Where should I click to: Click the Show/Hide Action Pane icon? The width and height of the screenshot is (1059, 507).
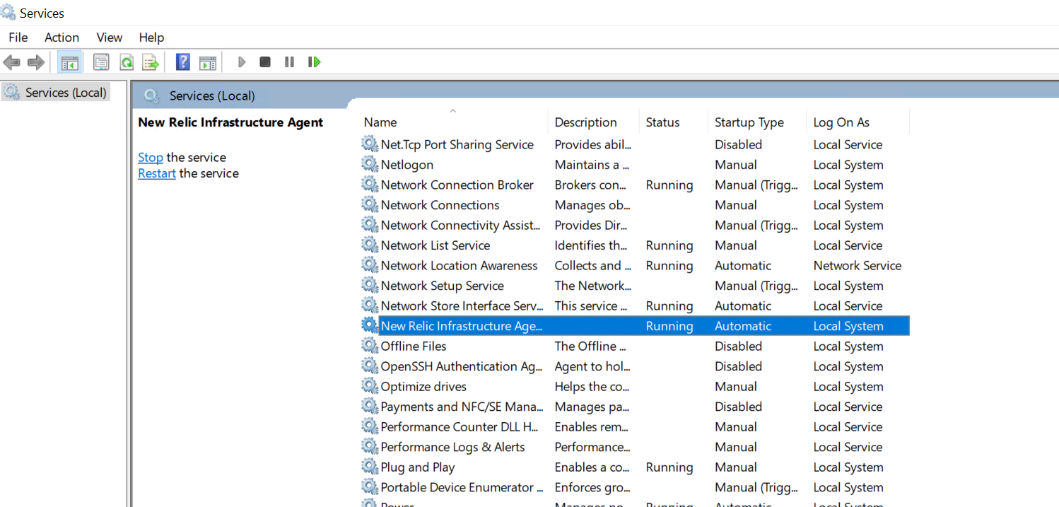point(207,62)
